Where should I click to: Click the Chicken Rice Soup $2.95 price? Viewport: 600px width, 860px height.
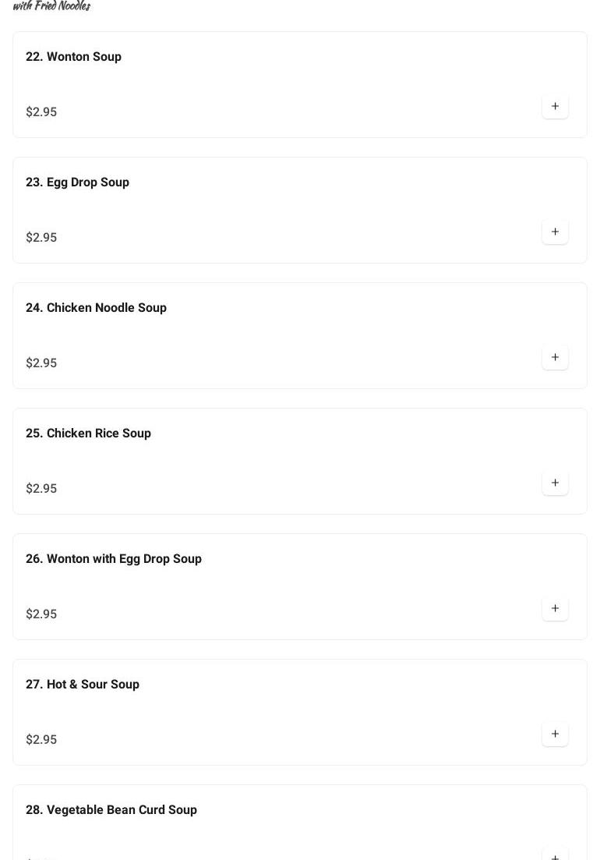[41, 489]
